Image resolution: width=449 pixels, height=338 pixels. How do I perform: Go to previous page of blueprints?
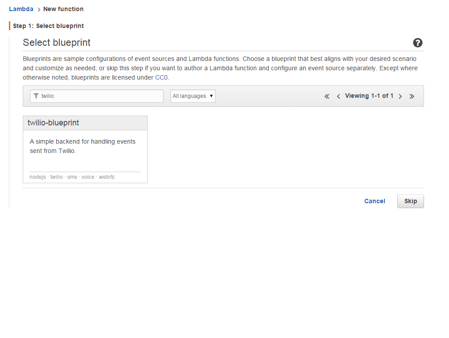338,97
